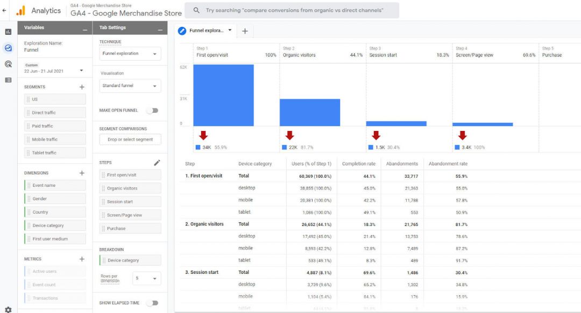This screenshot has height=313, width=581.
Task: Turn on Show Elapsed Time
Action: pos(153,303)
